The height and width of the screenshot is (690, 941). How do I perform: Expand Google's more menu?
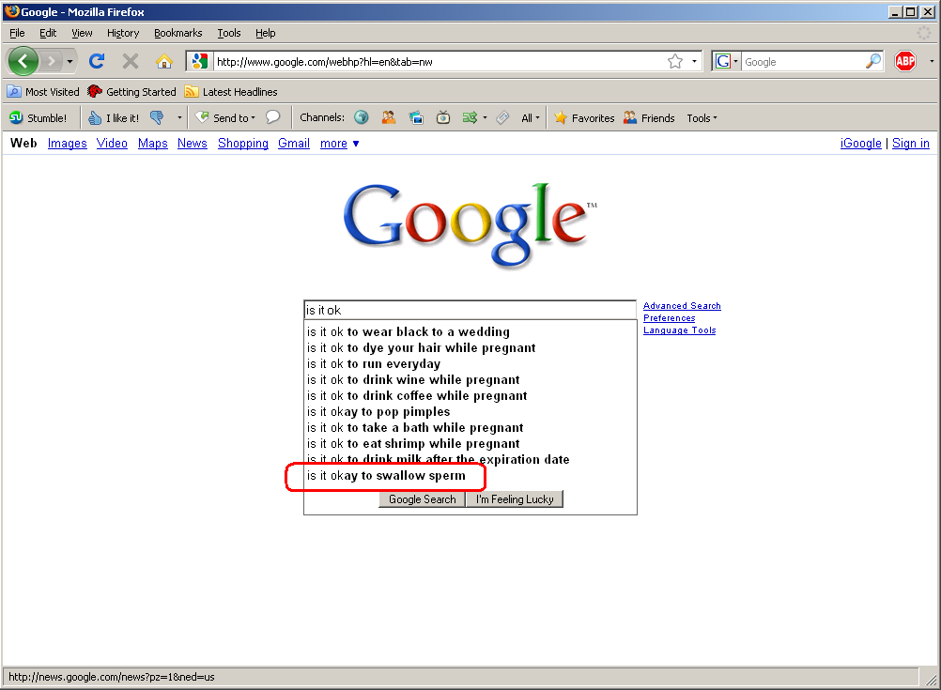(339, 144)
